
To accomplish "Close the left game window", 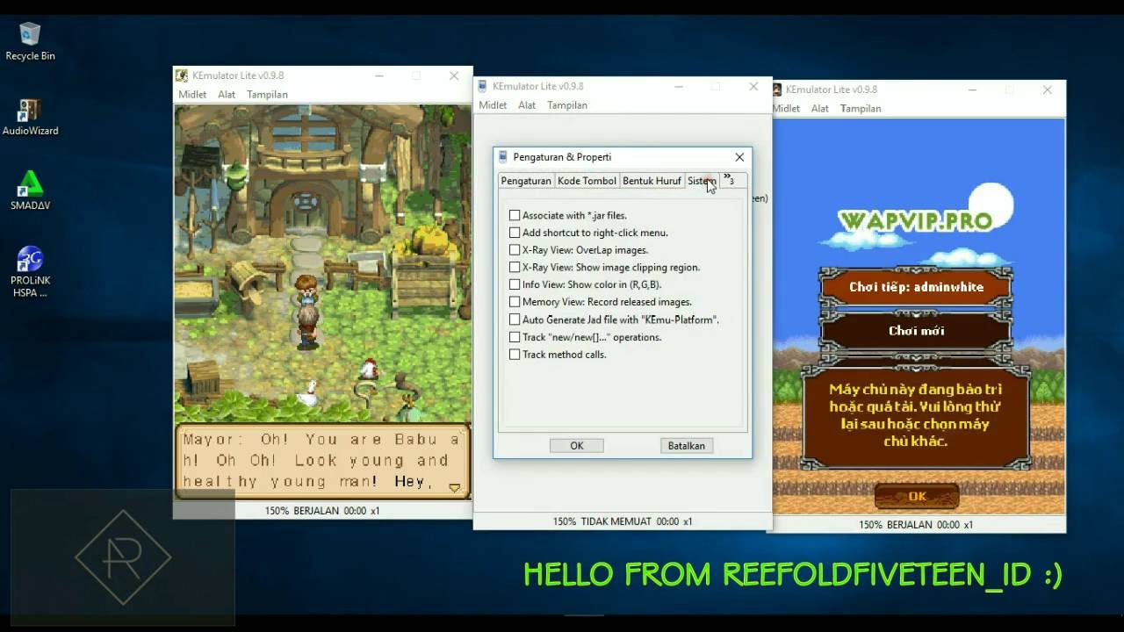I will [454, 76].
